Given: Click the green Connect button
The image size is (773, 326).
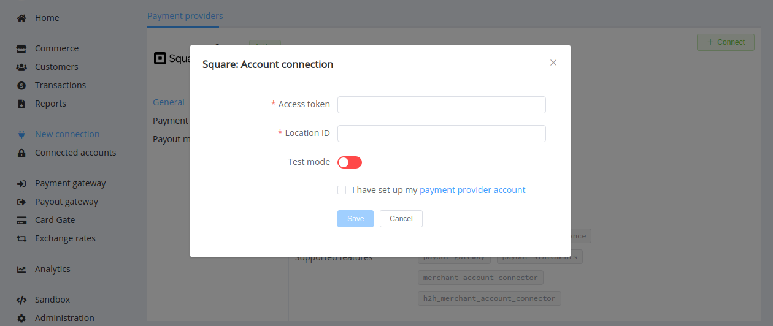Looking at the screenshot, I should pos(726,42).
